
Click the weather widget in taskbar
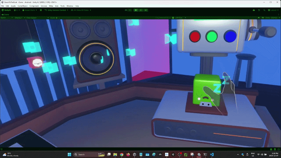click(11, 154)
